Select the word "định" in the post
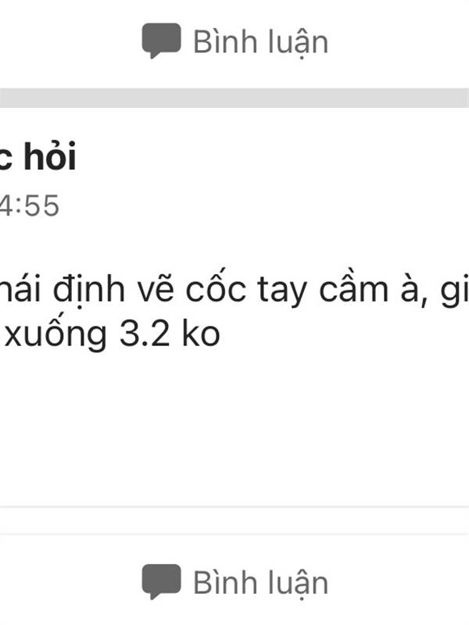This screenshot has height=625, width=469. click(x=89, y=291)
